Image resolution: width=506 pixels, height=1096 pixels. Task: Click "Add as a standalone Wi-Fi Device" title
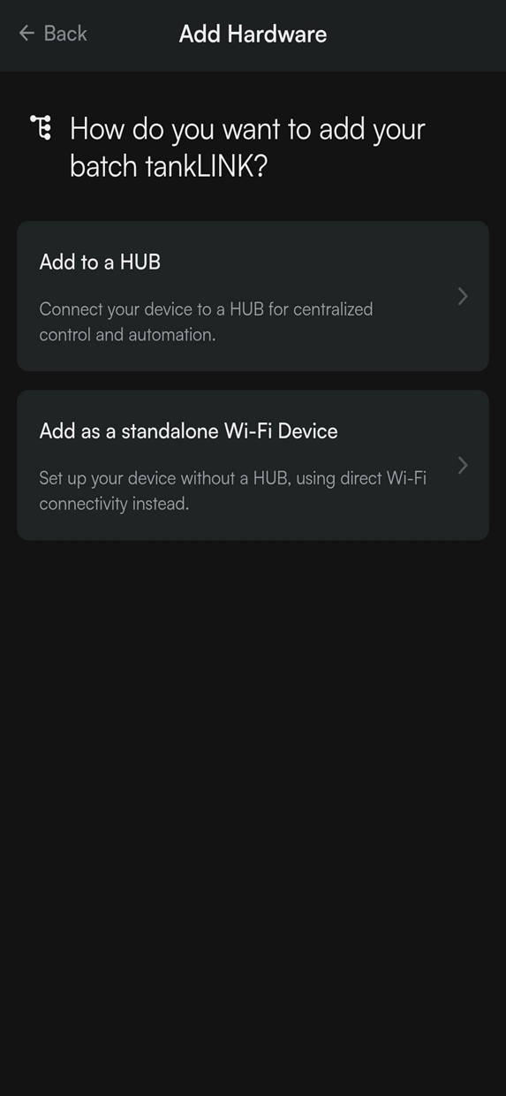point(188,430)
